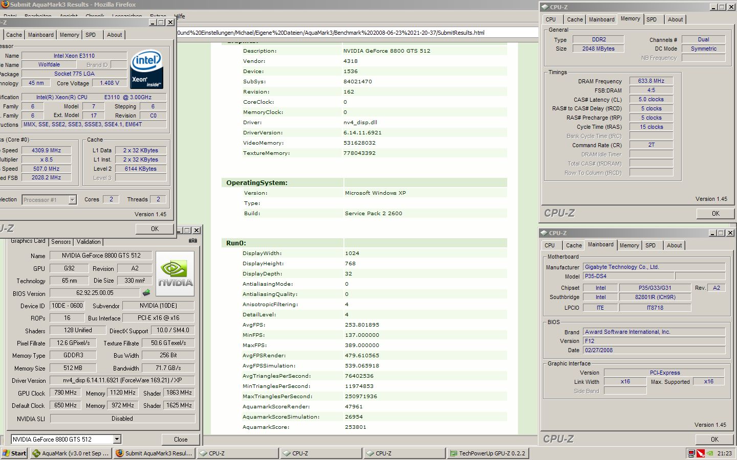Image resolution: width=737 pixels, height=460 pixels.
Task: Click the AquamarkScore value 253801
Action: tap(355, 427)
